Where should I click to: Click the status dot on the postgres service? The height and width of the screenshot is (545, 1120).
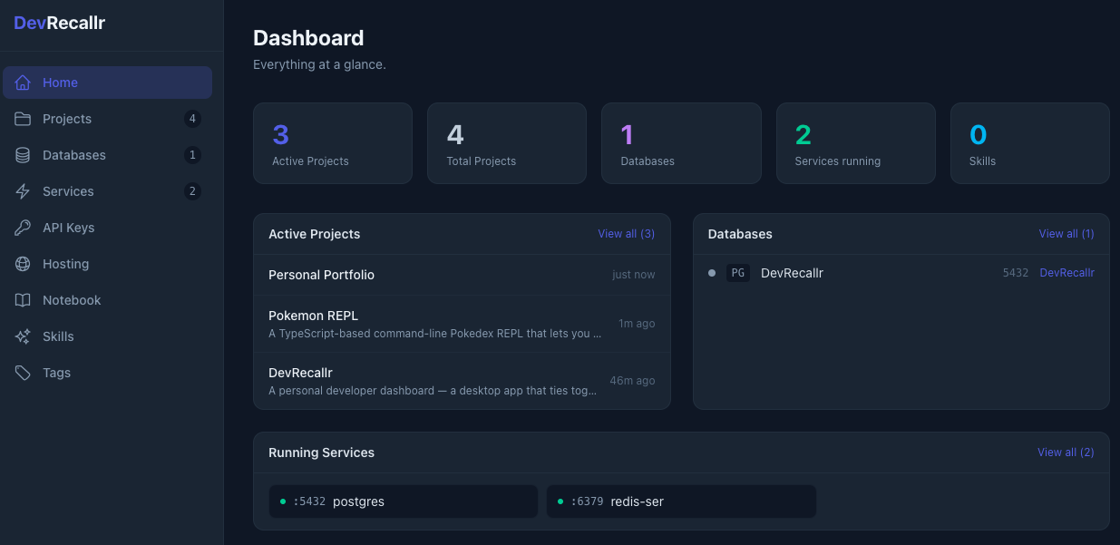point(282,501)
